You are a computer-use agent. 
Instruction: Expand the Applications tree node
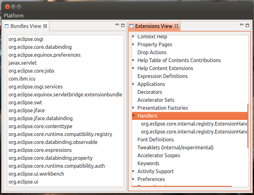point(133,84)
